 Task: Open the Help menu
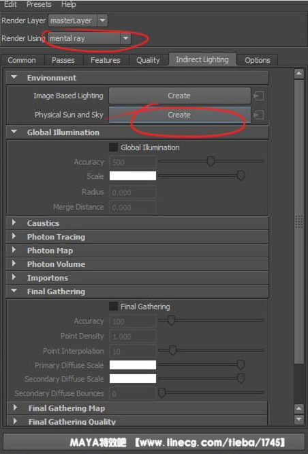(68, 4)
